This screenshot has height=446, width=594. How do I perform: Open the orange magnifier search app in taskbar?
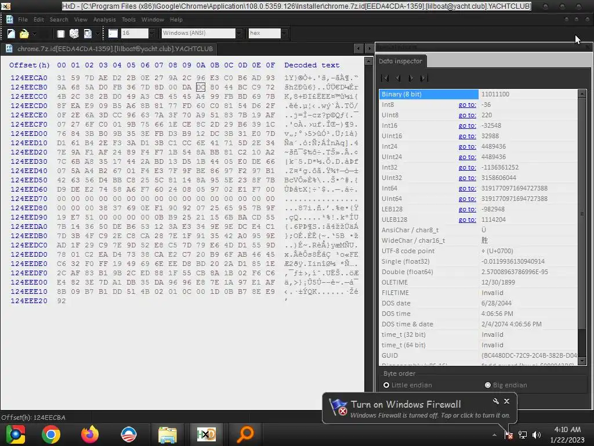click(x=245, y=434)
